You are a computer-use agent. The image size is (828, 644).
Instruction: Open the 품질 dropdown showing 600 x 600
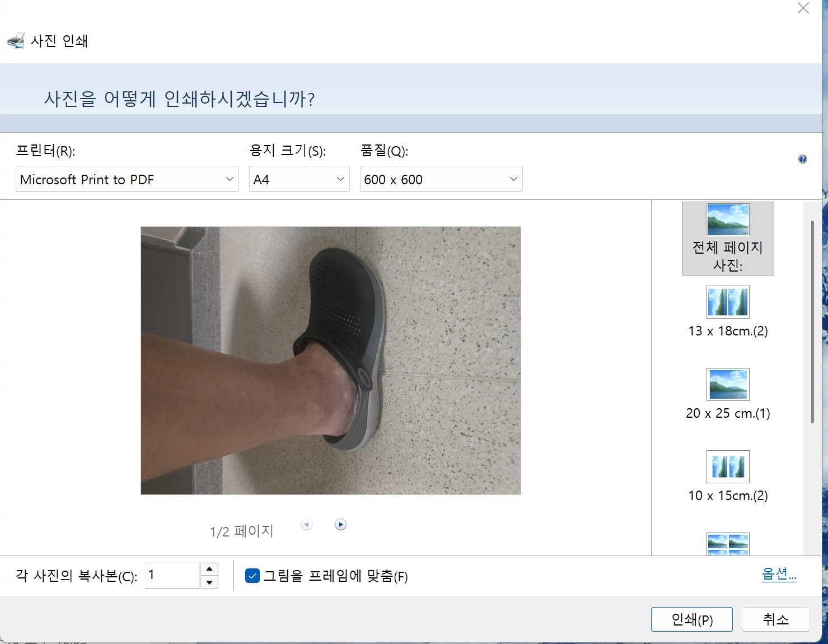click(x=441, y=179)
